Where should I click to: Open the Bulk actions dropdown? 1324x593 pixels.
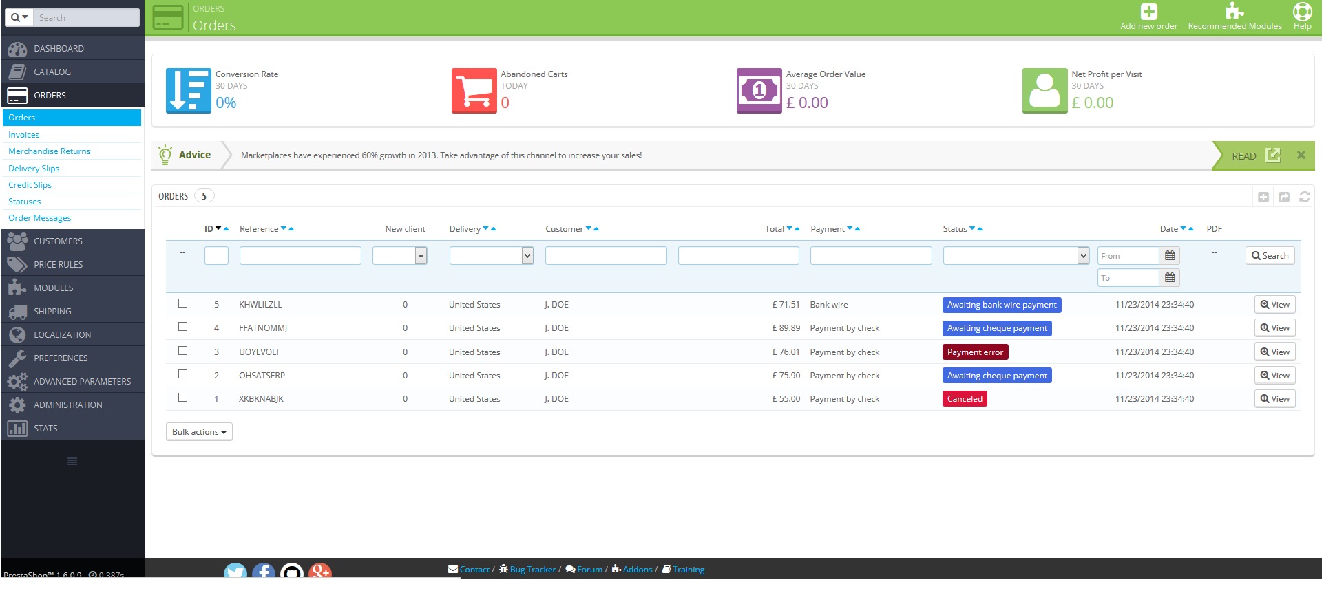coord(199,432)
